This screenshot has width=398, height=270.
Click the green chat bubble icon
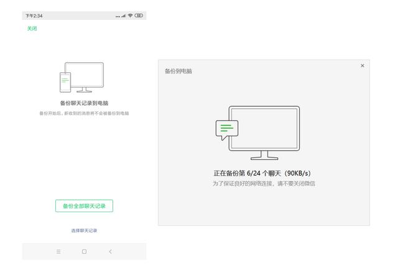coord(226,128)
